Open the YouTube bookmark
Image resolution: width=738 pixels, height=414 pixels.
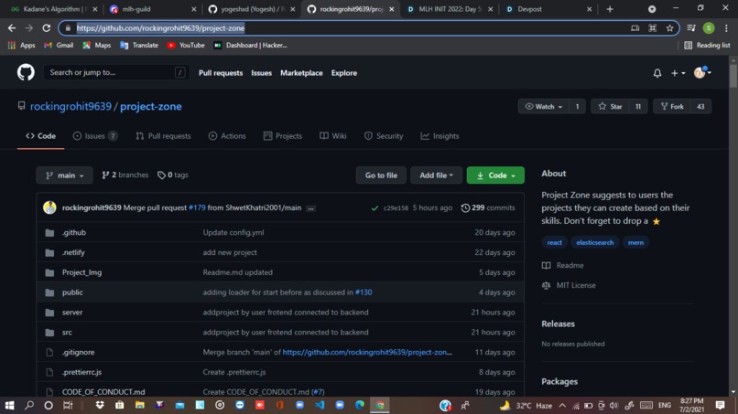(x=186, y=45)
